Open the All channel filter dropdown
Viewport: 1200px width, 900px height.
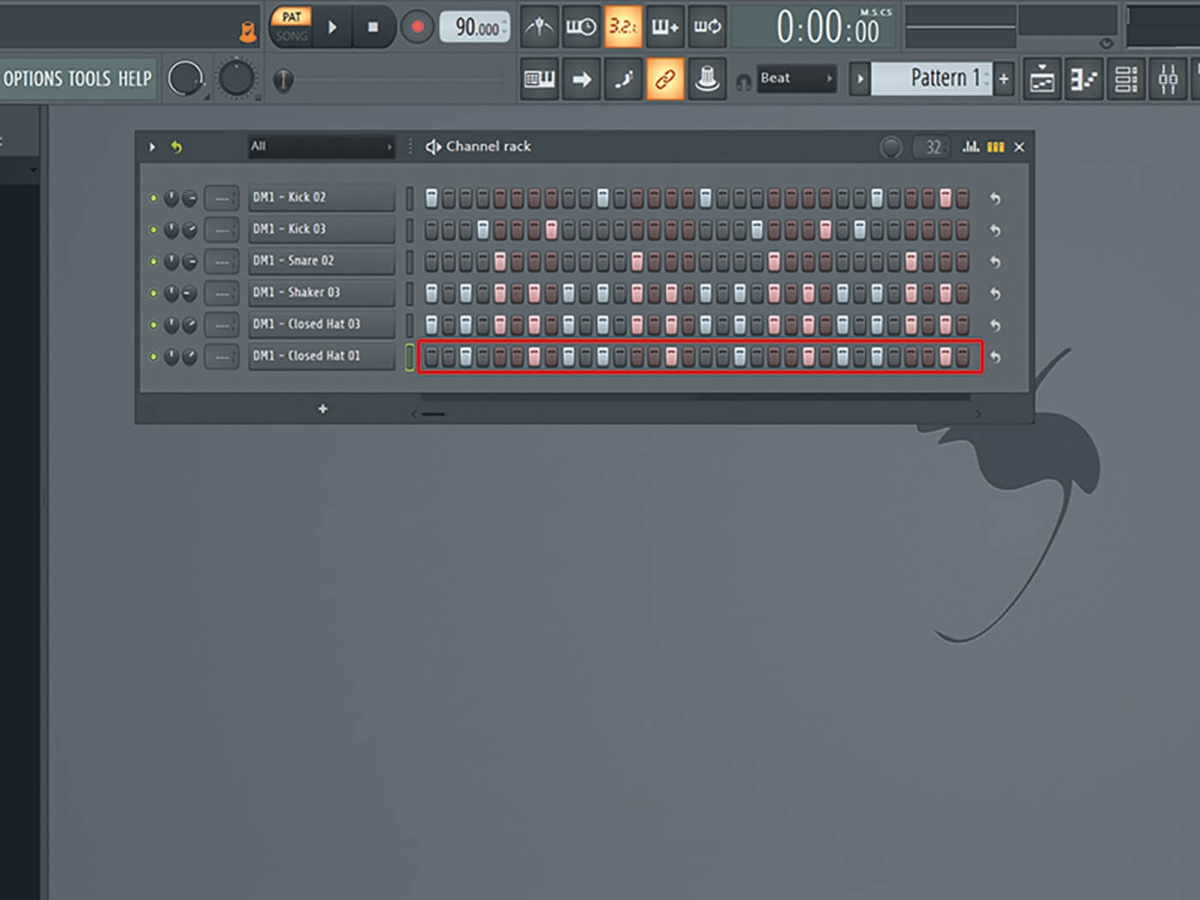click(321, 146)
